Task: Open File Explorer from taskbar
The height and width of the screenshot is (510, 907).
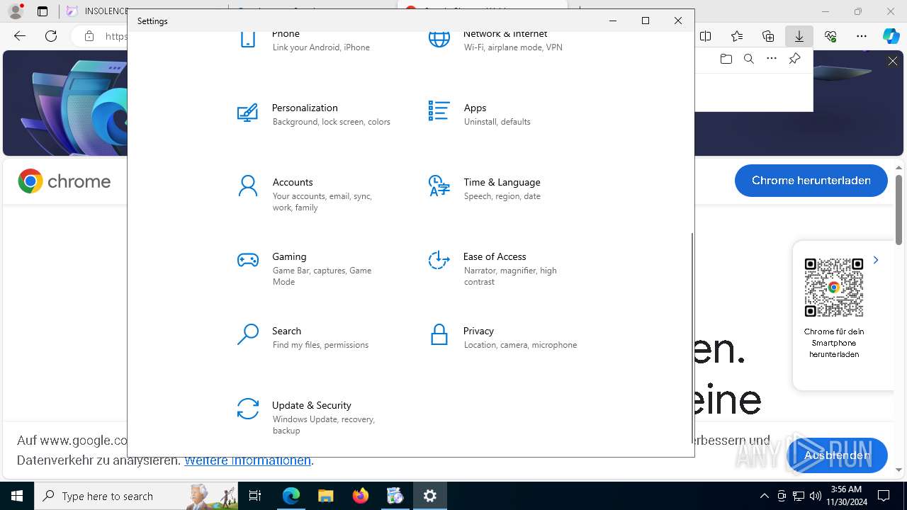Action: [x=325, y=496]
